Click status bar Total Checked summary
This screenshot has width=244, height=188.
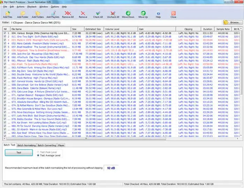(x=169, y=184)
